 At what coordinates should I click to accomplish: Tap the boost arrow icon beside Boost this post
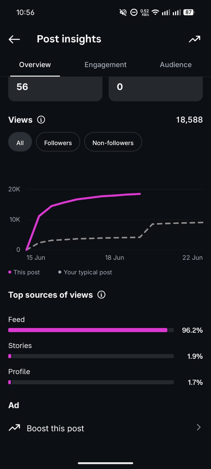[x=14, y=428]
